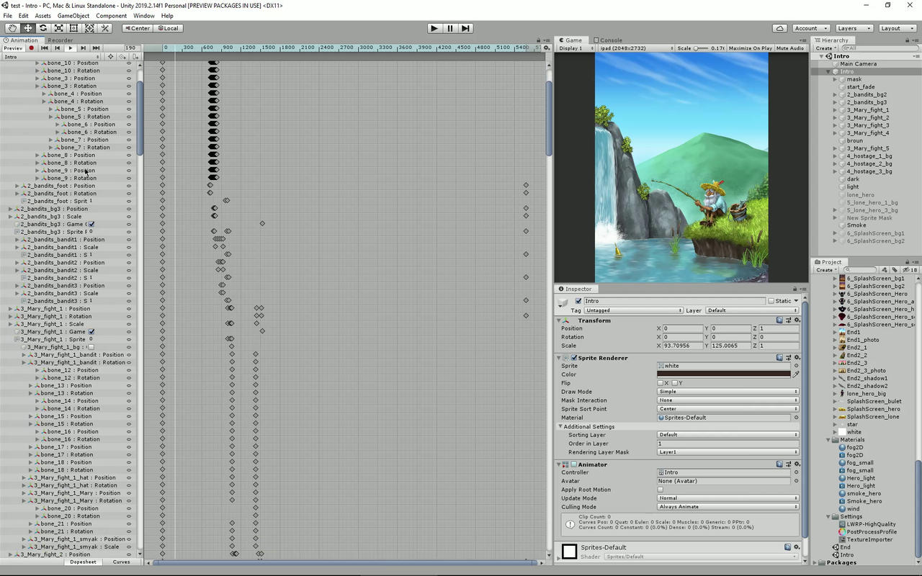Screen dimensions: 922x576
Task: Enable keyframe recording in the Animation window
Action: pyautogui.click(x=31, y=48)
